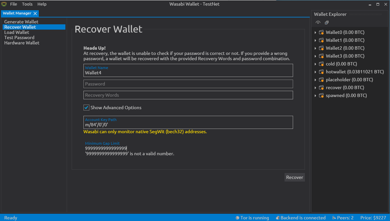Screen dimensions: 390x221
Task: Click 'Backend is connected' status text
Action: 303,218
